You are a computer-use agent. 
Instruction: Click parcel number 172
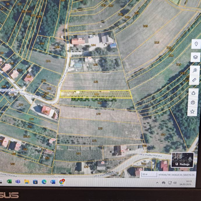point(94,141)
